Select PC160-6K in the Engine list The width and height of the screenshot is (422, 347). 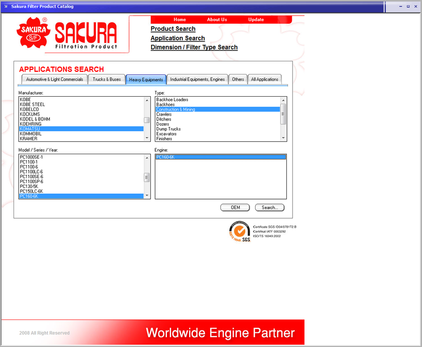221,157
